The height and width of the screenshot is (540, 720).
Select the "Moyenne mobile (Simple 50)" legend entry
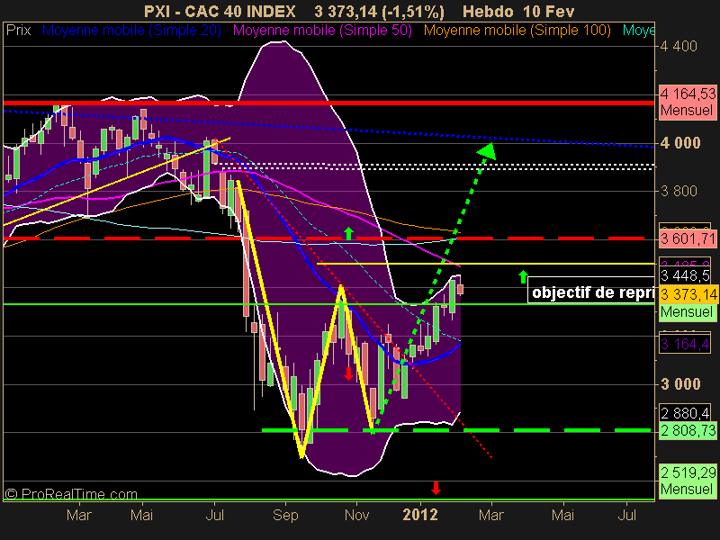click(x=322, y=31)
